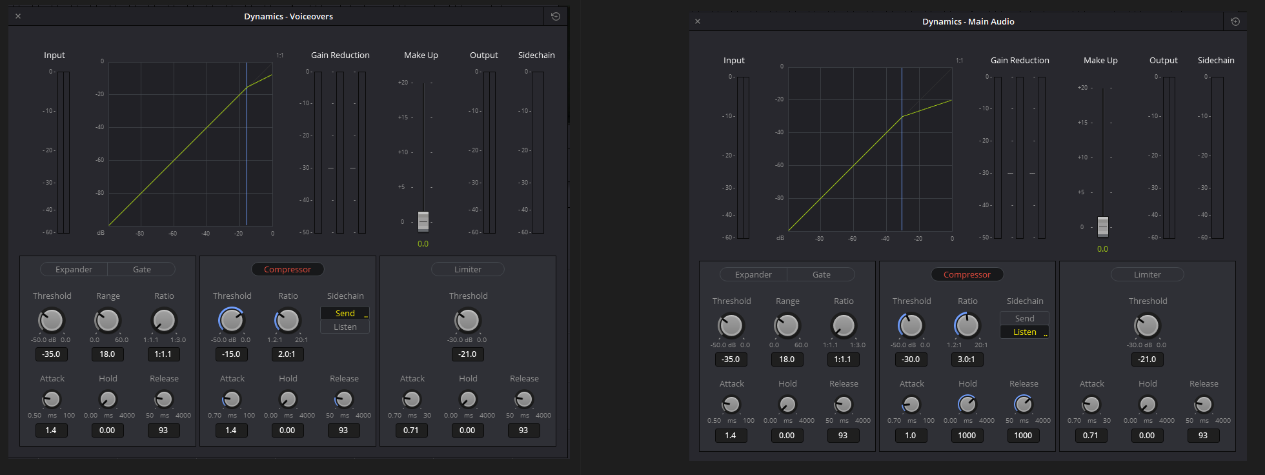Image resolution: width=1265 pixels, height=475 pixels.
Task: Click Voiceovers expander Ratio knob
Action: click(x=164, y=320)
